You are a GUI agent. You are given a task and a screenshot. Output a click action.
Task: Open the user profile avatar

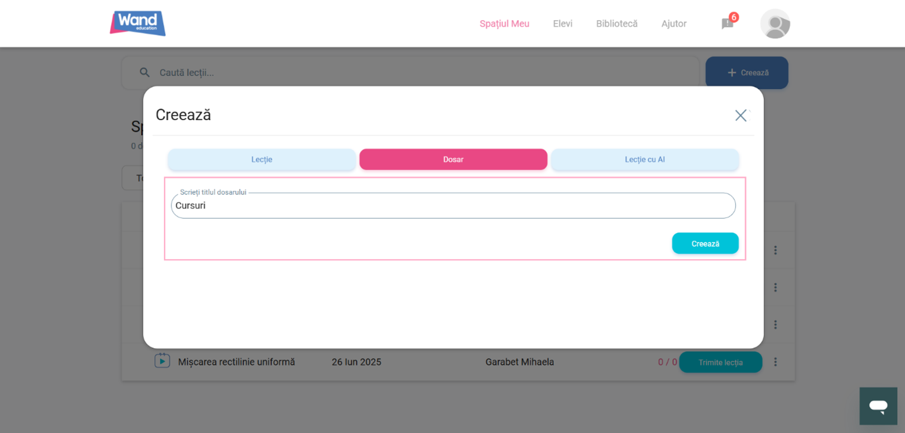click(x=775, y=24)
